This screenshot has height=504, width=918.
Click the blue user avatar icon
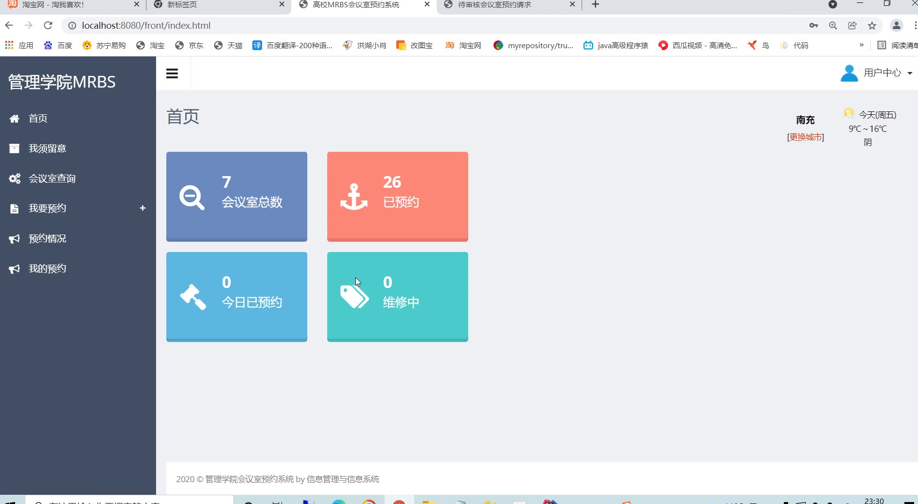pos(849,73)
